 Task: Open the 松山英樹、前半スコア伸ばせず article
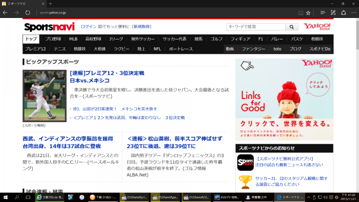pos(175,142)
